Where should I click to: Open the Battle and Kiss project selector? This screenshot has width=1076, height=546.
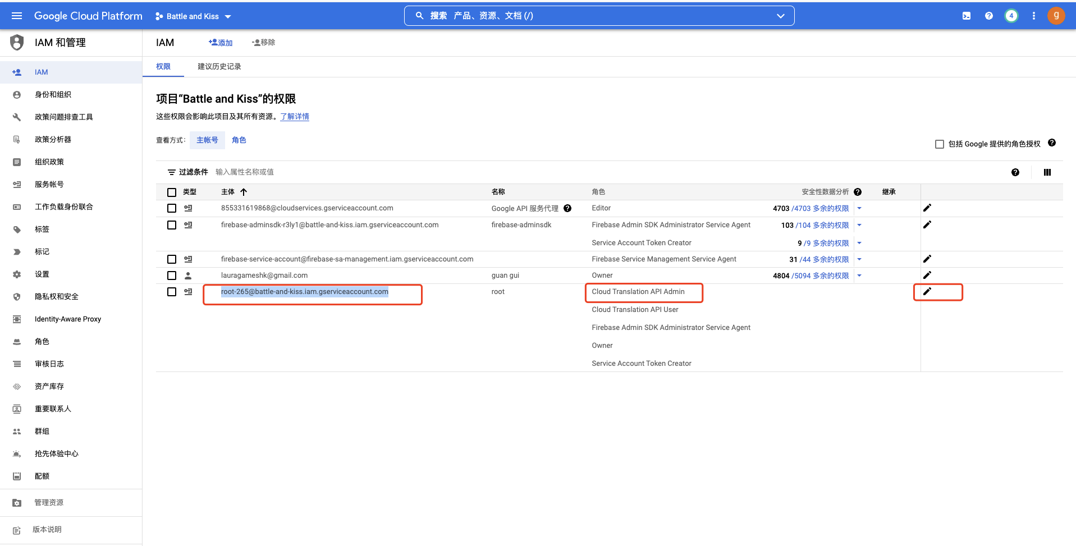click(193, 16)
